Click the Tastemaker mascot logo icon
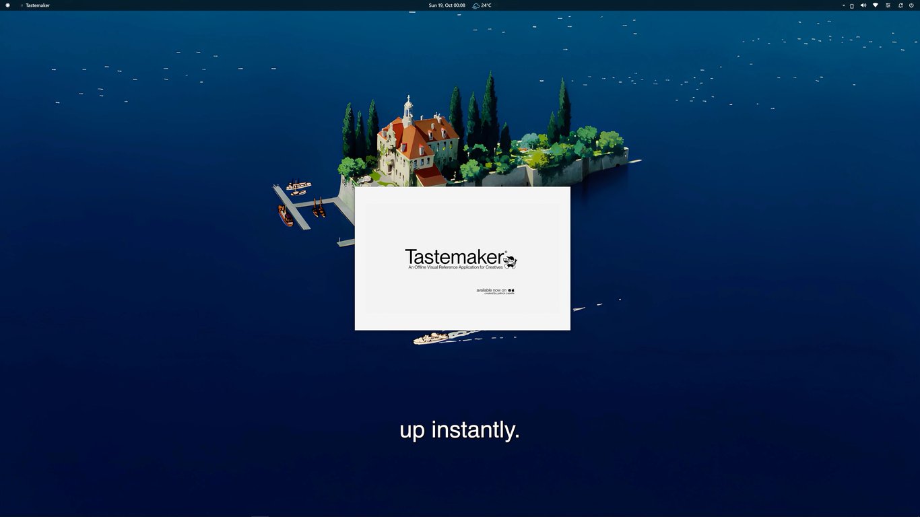The height and width of the screenshot is (517, 920). click(511, 261)
